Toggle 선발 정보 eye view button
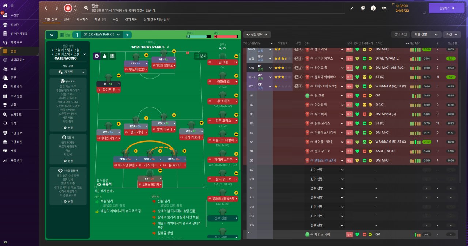 pyautogui.click(x=257, y=35)
